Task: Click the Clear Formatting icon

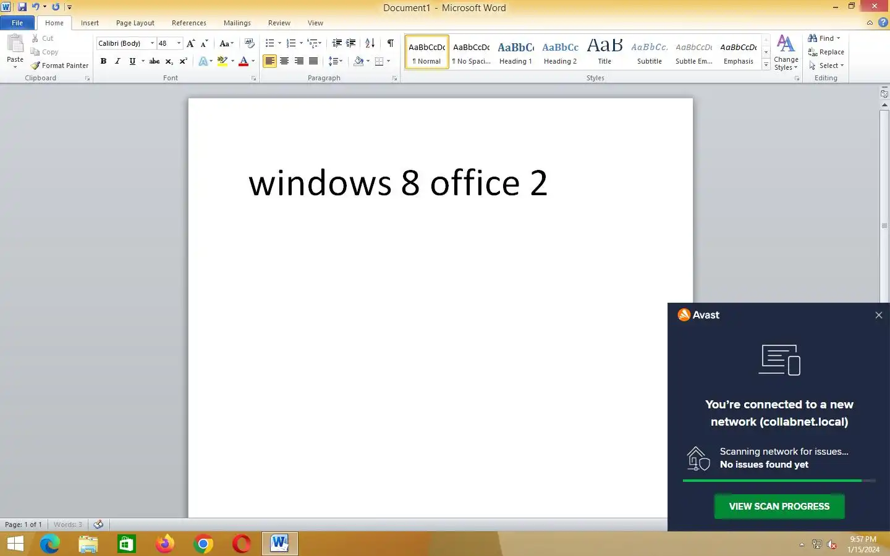Action: click(x=250, y=43)
